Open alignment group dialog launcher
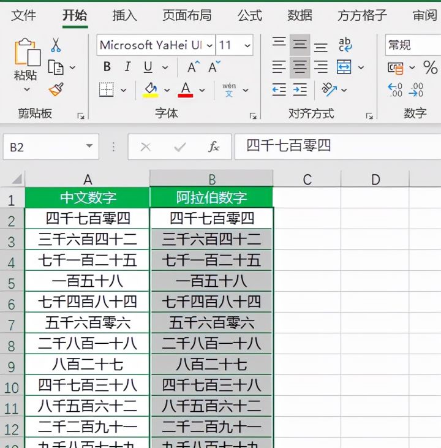 (369, 116)
